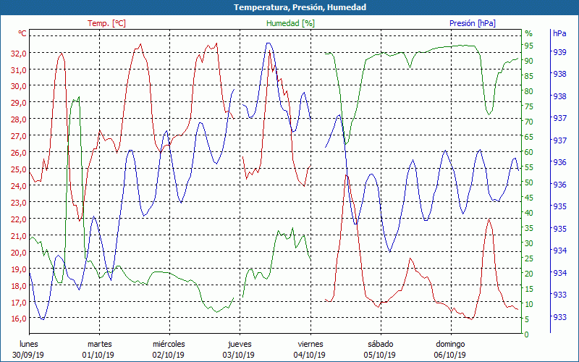Click the red '°C' axis unit label
Viewport: 579px width, 362px height.
point(22,33)
